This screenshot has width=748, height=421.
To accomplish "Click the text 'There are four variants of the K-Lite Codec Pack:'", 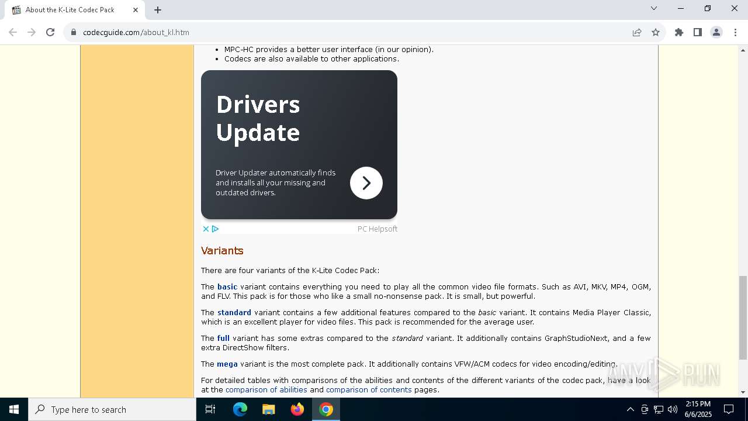I will pos(290,270).
